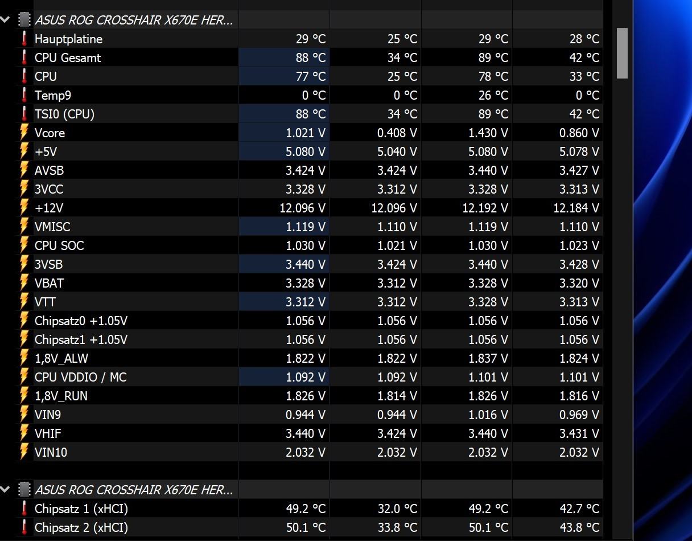
Task: Click 1,8V_ALW maximum value 1.837 V
Action: coord(488,358)
